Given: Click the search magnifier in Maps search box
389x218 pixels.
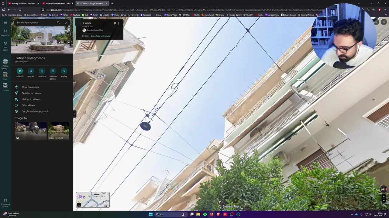Looking at the screenshot, I should 58,22.
